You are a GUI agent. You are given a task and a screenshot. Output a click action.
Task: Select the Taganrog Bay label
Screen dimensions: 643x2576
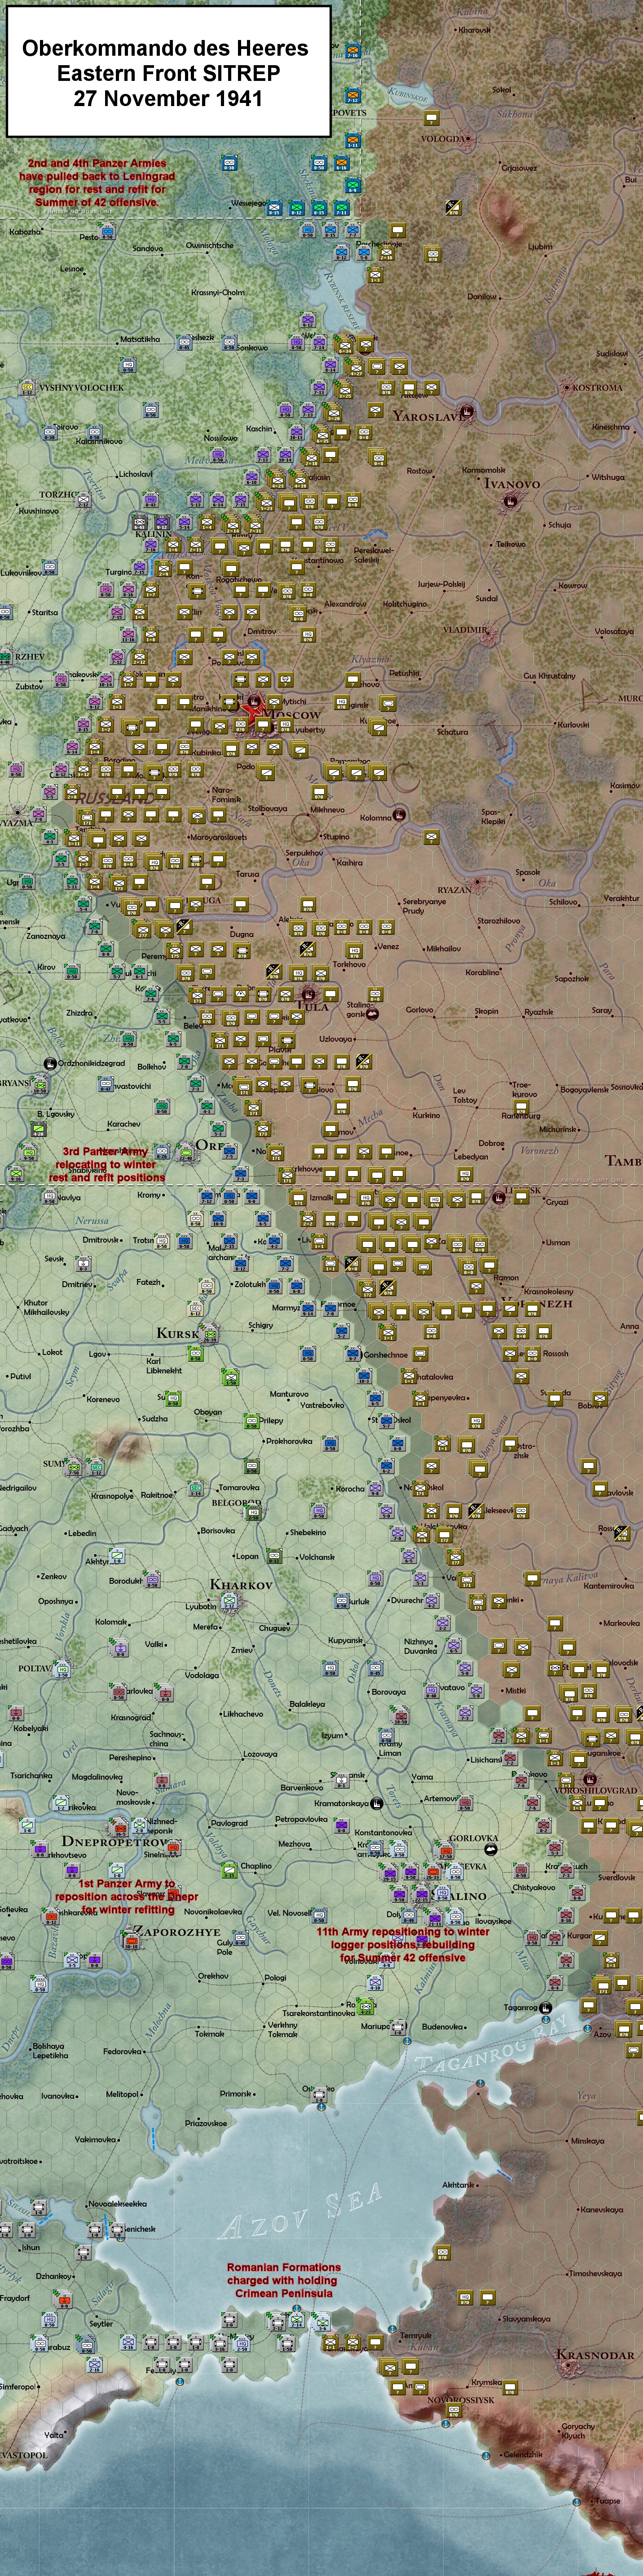491,2043
